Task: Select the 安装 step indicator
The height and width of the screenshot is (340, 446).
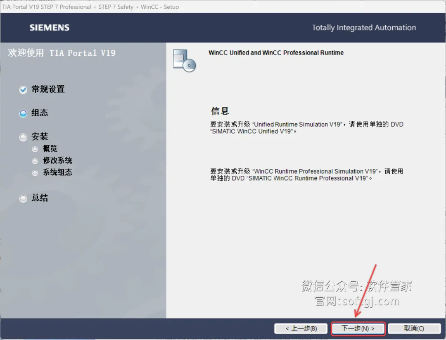Action: (x=23, y=137)
